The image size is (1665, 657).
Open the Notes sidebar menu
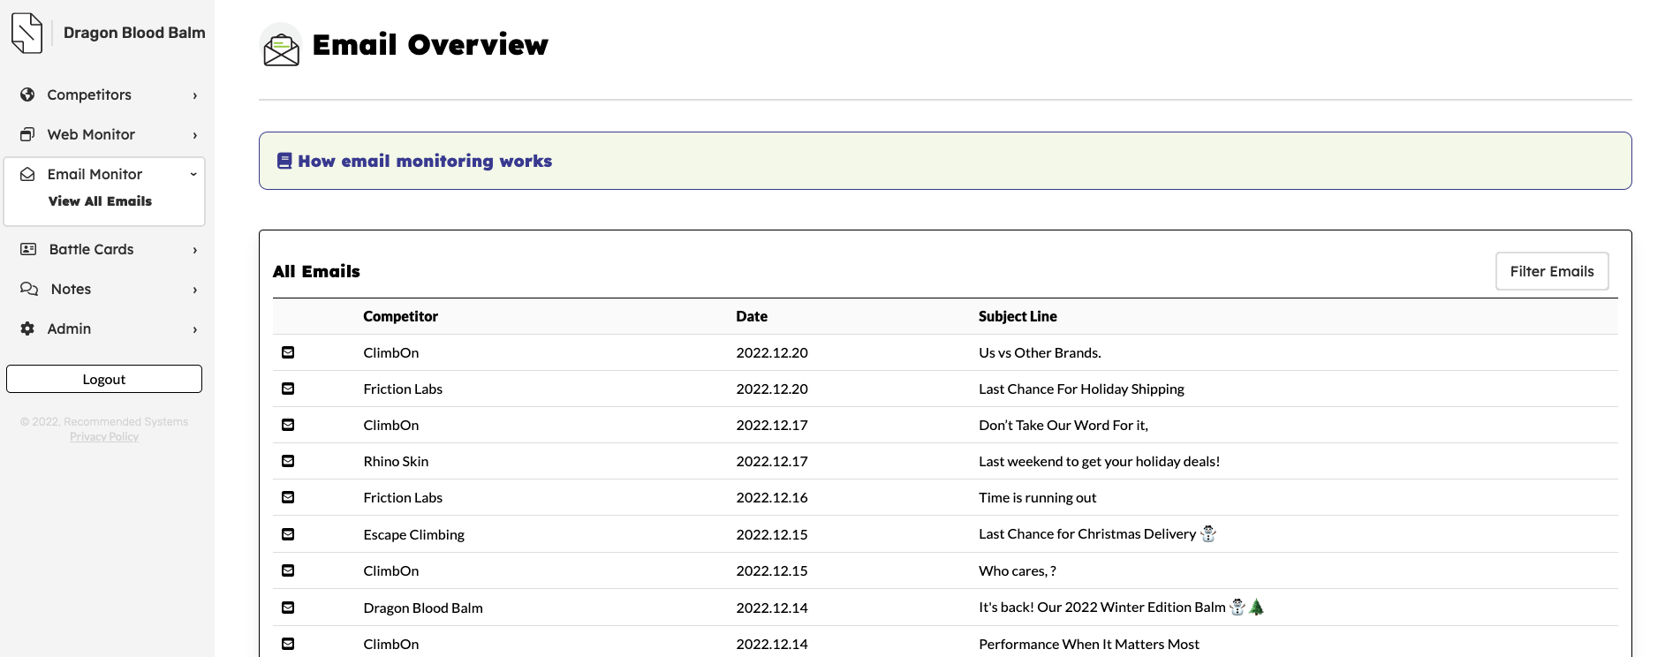(106, 289)
